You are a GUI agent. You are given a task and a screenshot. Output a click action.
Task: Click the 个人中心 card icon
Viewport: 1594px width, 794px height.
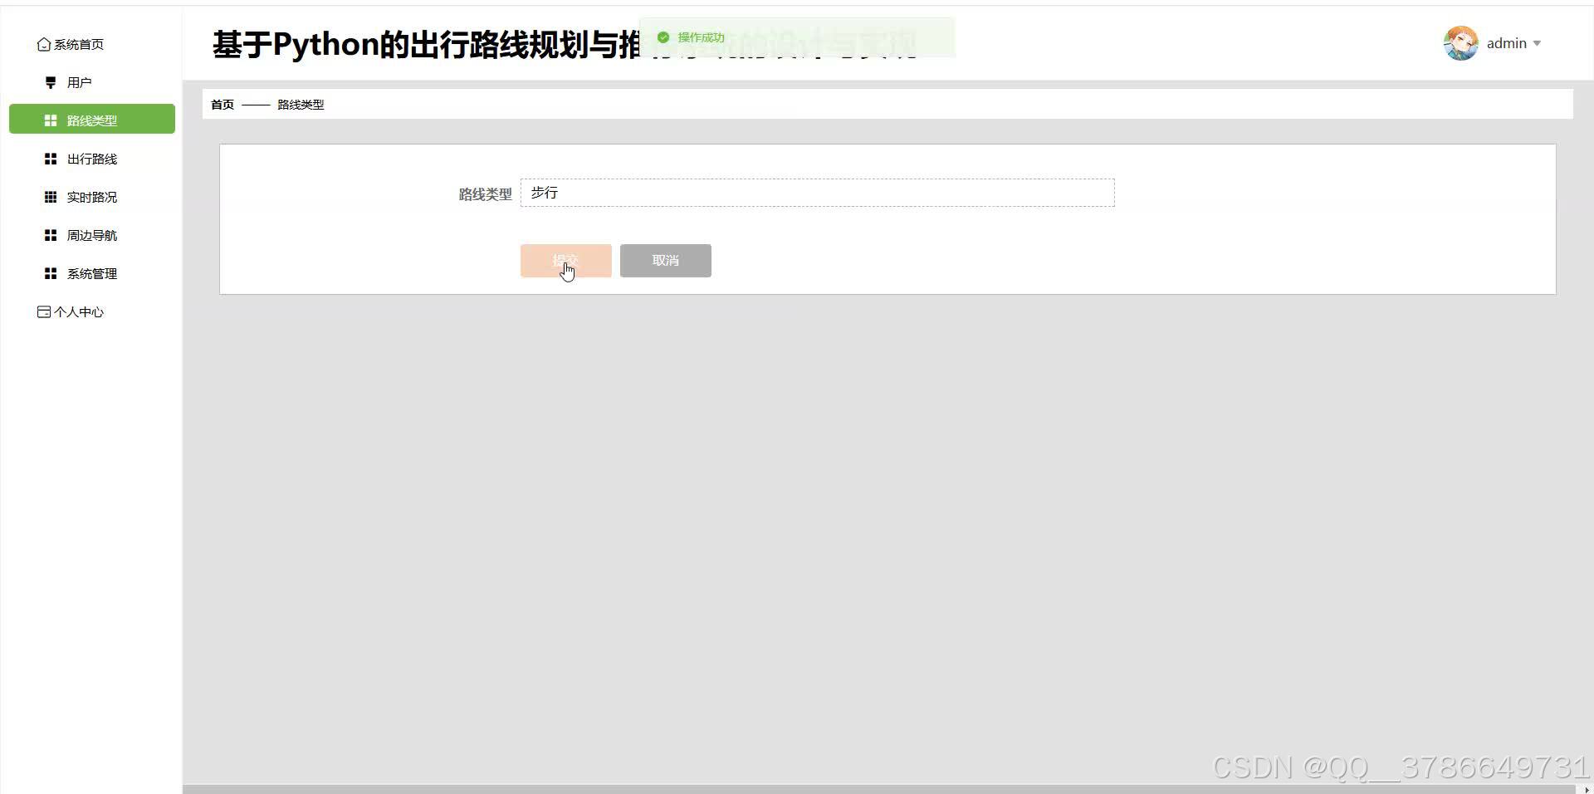[x=43, y=311]
